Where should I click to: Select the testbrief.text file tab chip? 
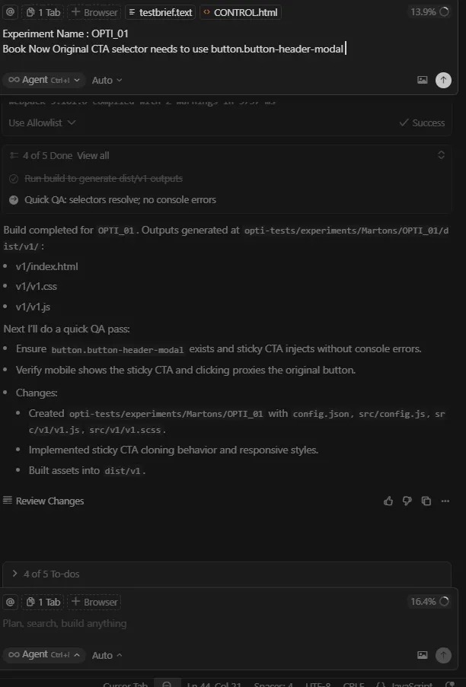pos(159,12)
